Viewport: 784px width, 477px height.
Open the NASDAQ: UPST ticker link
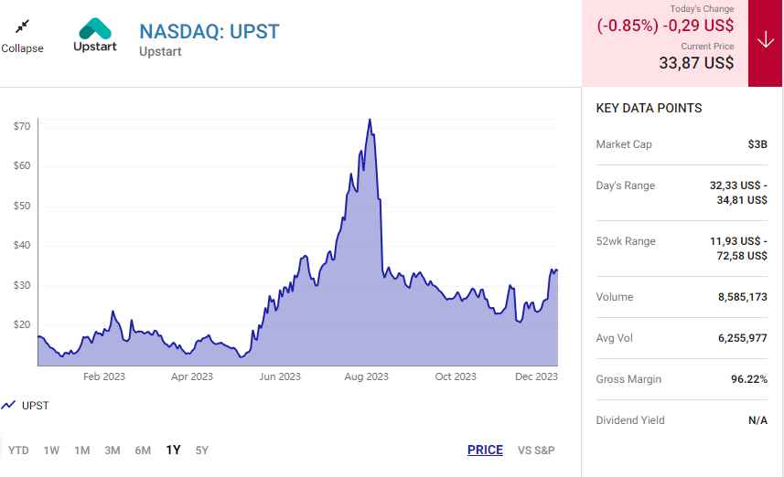click(209, 31)
